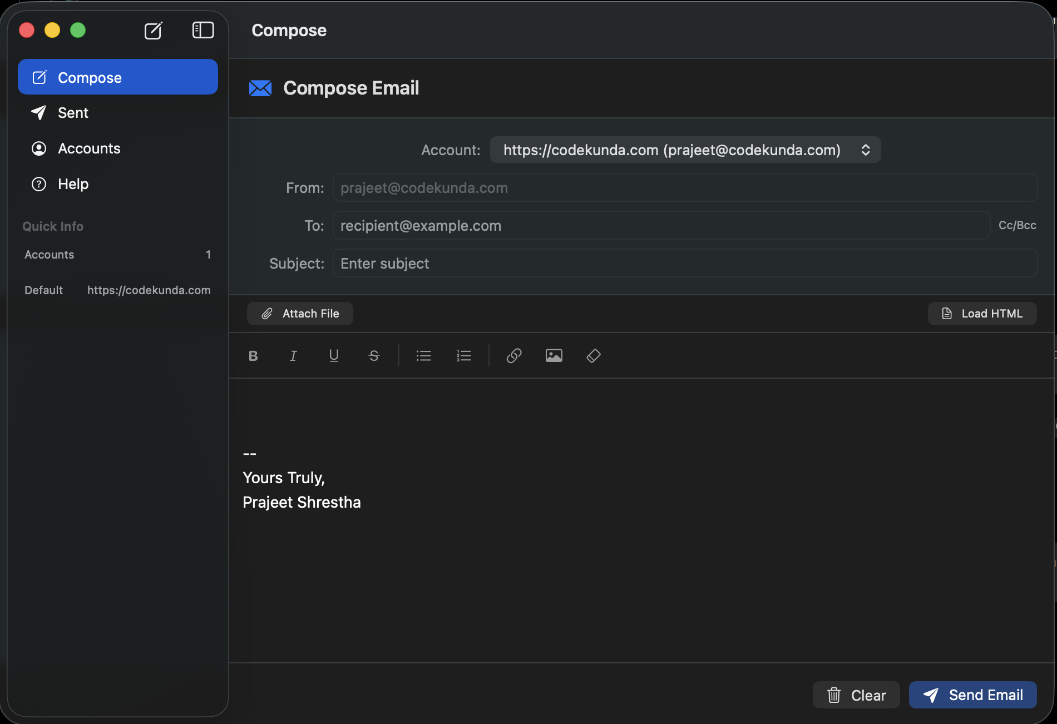
Task: Insert a bulleted list
Action: 423,356
